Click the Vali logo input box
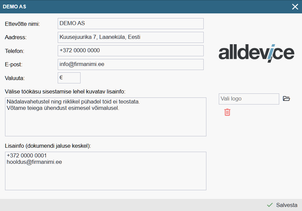The image size is (302, 211). click(x=249, y=99)
